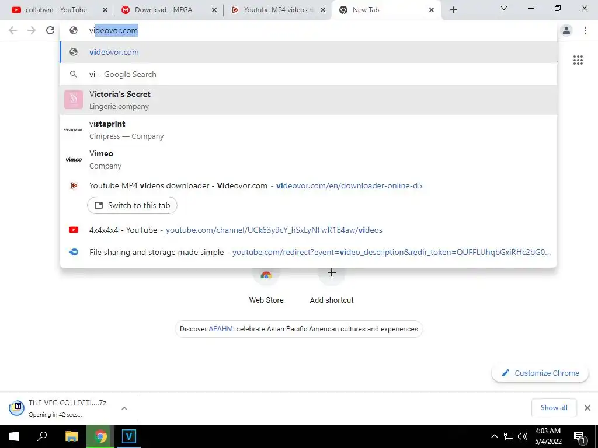This screenshot has width=598, height=448.
Task: Reload the page with the refresh icon
Action: tap(50, 30)
